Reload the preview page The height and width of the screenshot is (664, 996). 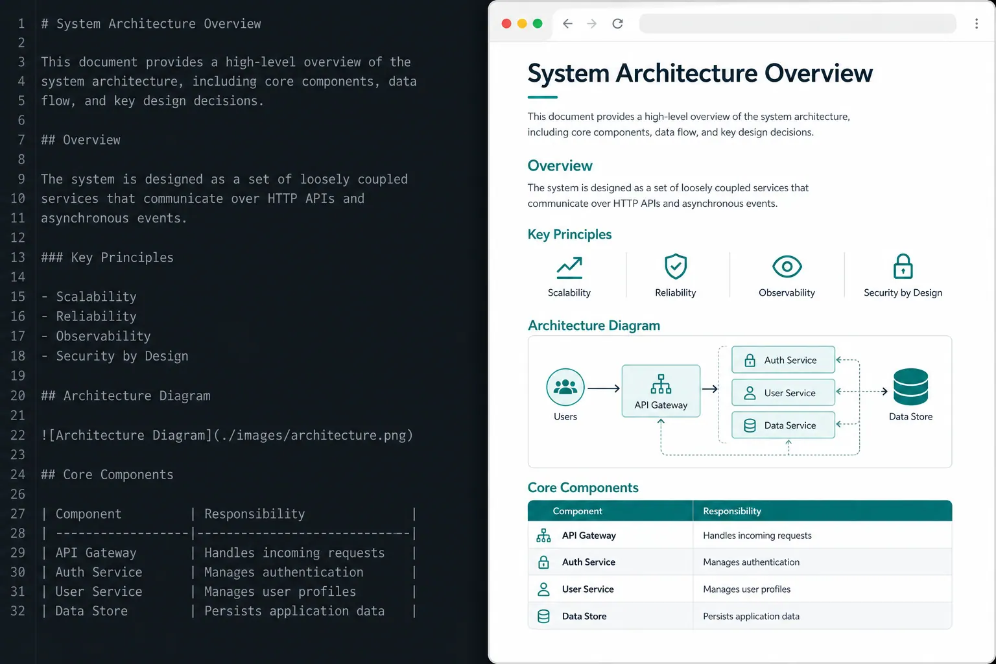coord(617,23)
